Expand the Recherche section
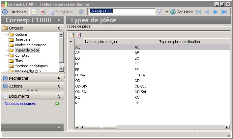This screenshot has width=233, height=139. (59, 78)
